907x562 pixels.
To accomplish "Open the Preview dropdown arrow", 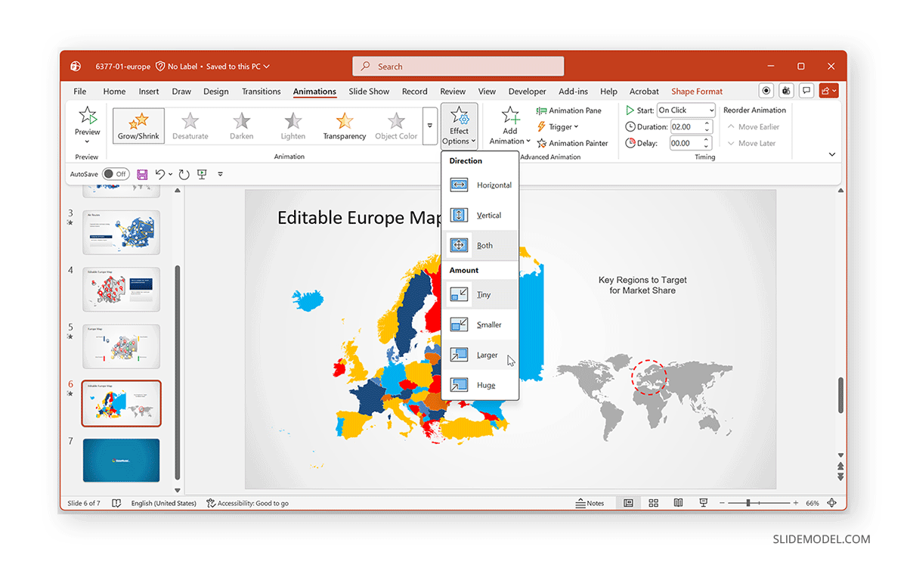I will pyautogui.click(x=87, y=141).
